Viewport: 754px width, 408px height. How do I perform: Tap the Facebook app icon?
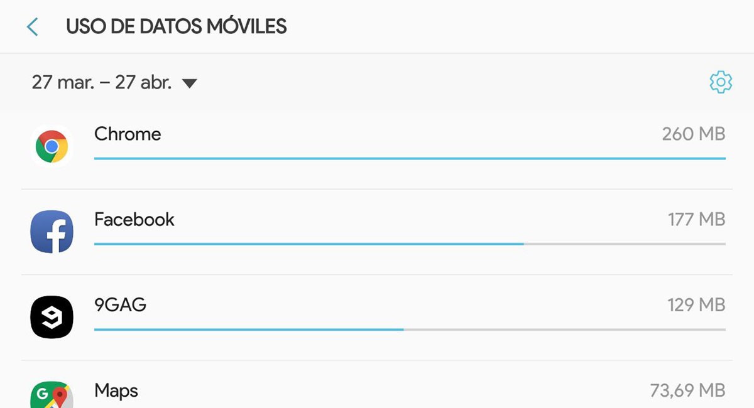[52, 232]
